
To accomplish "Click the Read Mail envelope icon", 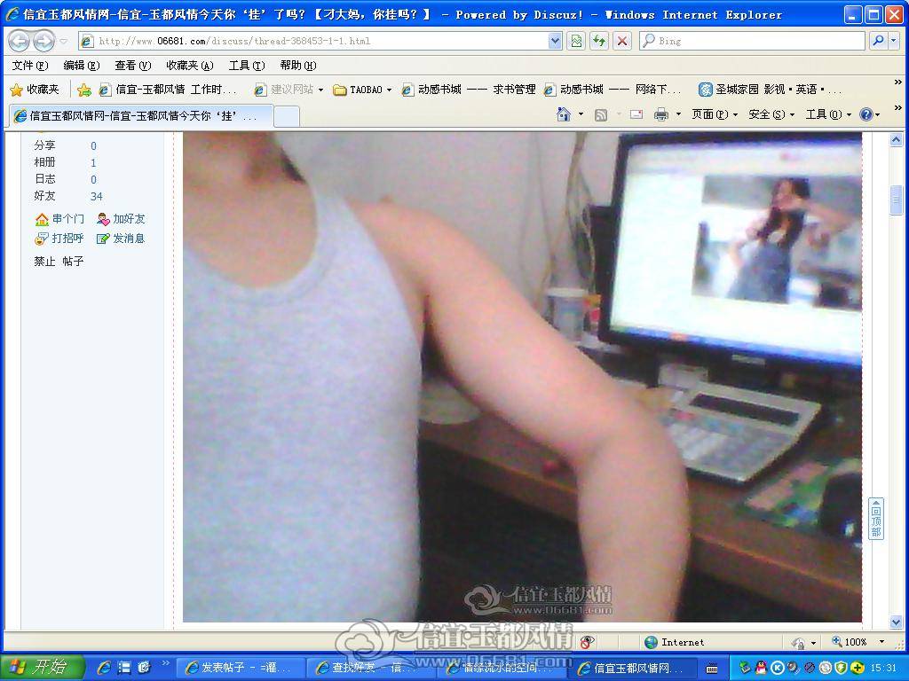I will coord(636,114).
